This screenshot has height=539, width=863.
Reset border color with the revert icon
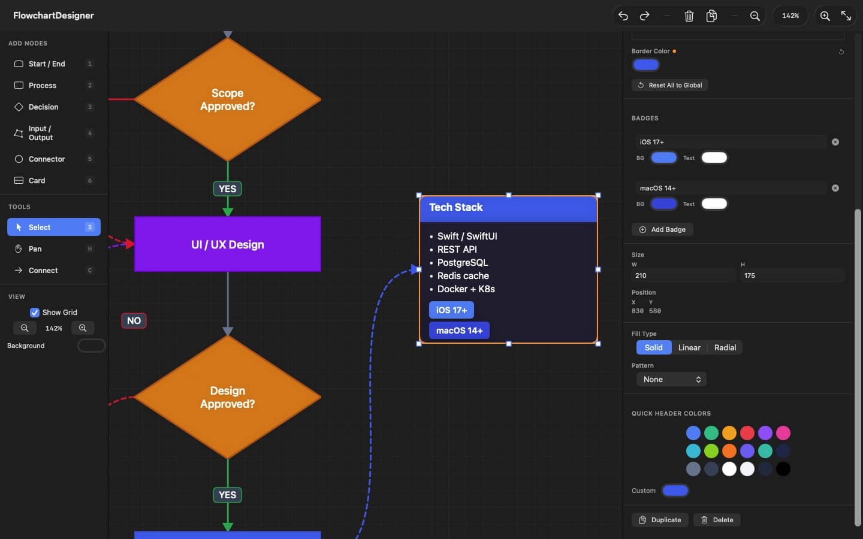(841, 52)
